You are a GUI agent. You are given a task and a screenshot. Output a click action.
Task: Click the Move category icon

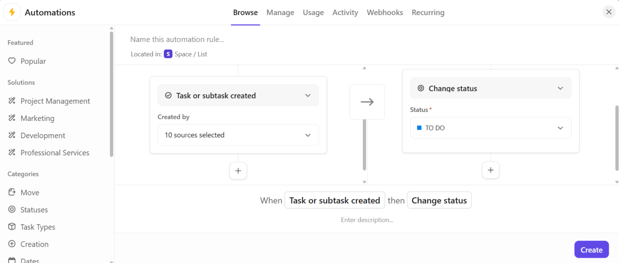coord(12,192)
